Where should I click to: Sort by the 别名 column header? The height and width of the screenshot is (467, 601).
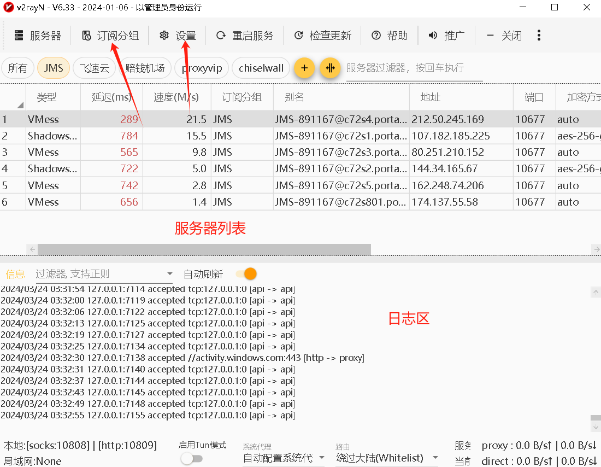tap(341, 97)
